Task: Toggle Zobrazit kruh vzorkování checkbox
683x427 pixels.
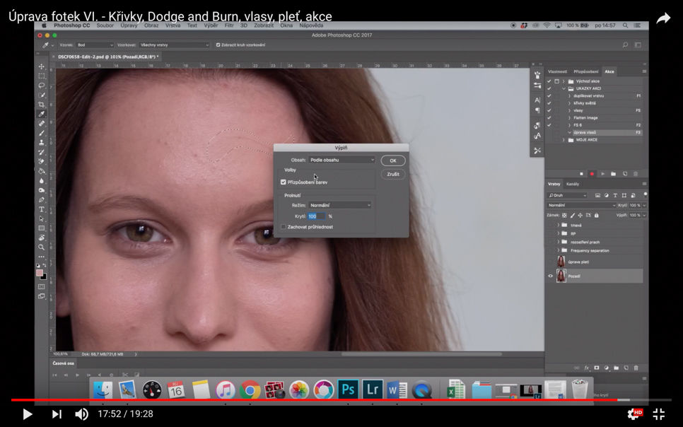Action: (x=218, y=45)
